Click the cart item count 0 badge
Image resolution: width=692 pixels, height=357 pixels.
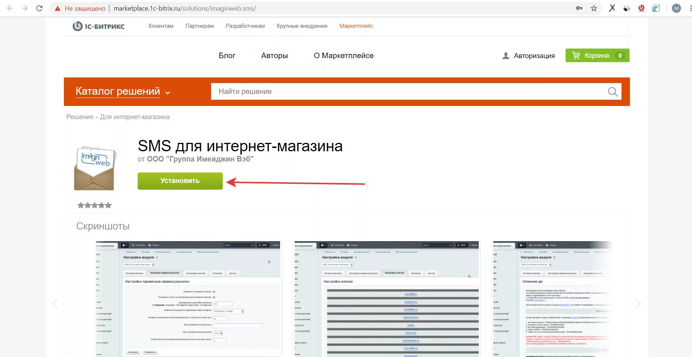pyautogui.click(x=620, y=56)
